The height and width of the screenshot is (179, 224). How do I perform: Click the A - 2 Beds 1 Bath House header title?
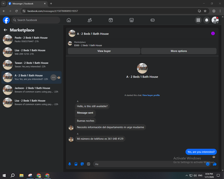coord(93,34)
